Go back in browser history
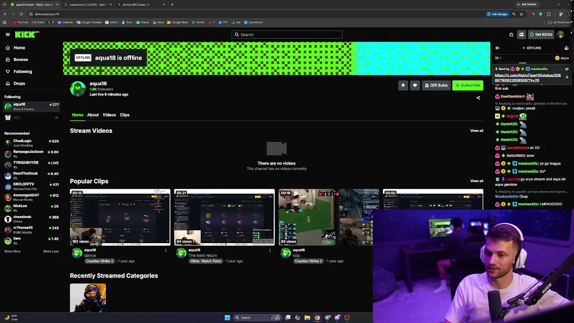The width and height of the screenshot is (574, 323). click(5, 14)
